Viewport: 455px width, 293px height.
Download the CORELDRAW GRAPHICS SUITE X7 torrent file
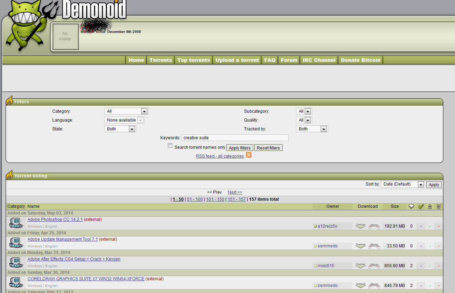pos(360,285)
